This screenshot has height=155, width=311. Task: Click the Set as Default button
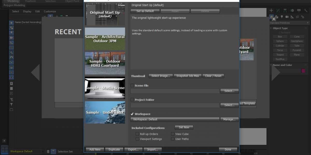coord(145,11)
